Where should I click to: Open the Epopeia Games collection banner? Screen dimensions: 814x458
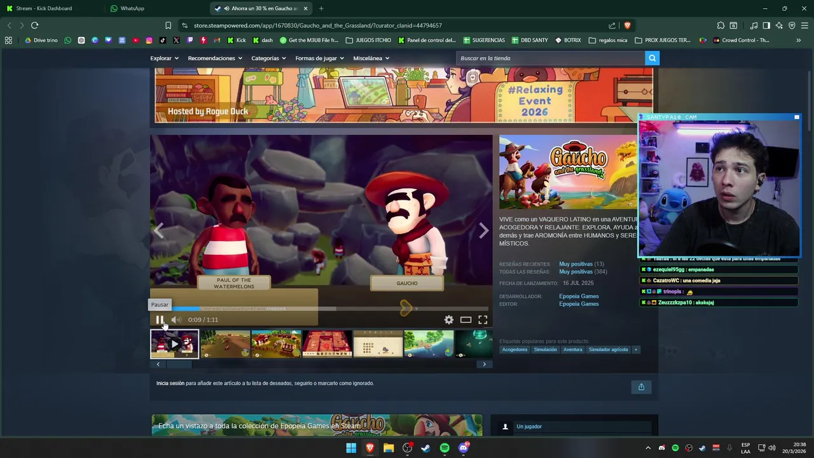click(x=317, y=426)
